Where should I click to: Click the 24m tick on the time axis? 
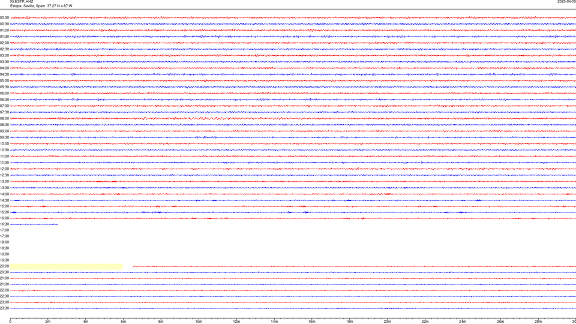[x=463, y=322]
